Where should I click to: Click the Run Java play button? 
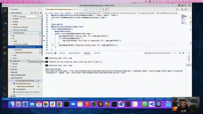[177, 9]
